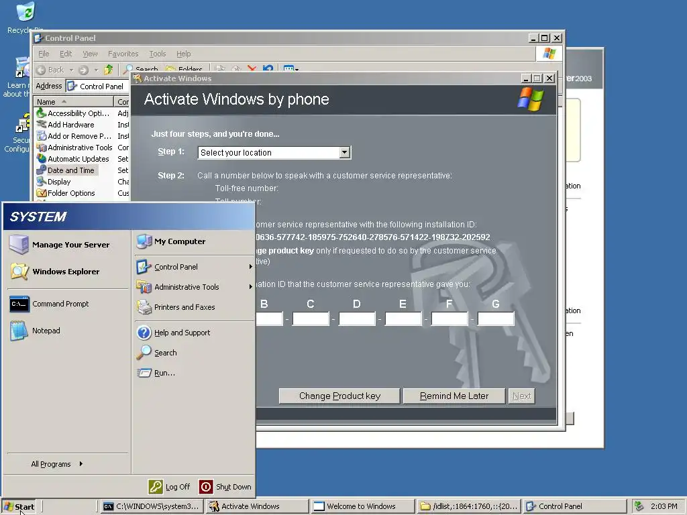Select Add Hardware in Control Panel list
The image size is (687, 515).
(x=66, y=125)
